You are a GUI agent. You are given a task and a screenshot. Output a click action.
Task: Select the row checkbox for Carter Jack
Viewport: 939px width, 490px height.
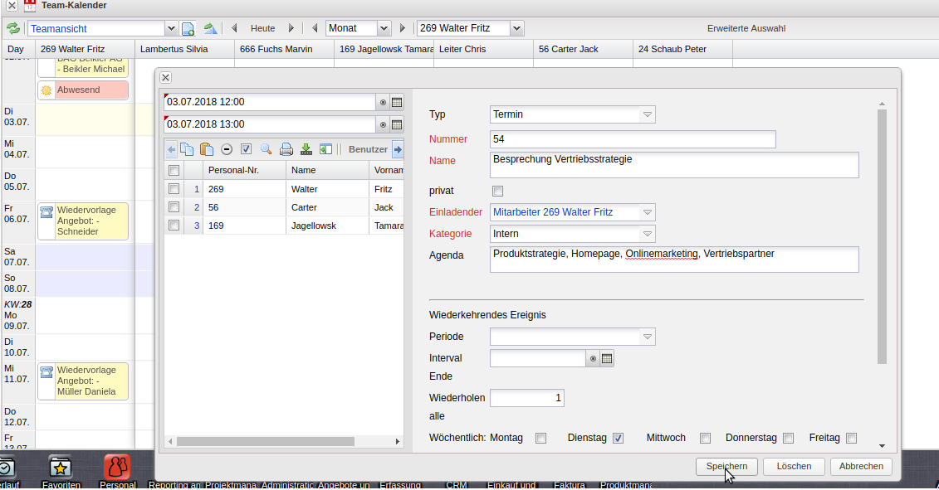pos(174,207)
